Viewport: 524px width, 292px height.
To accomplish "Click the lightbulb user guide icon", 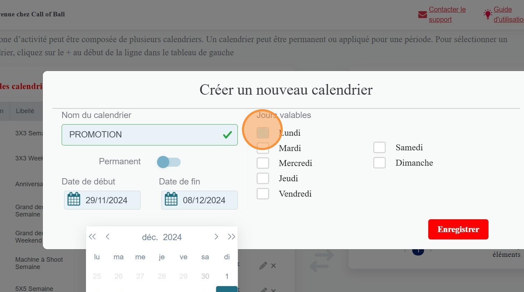I will [487, 14].
